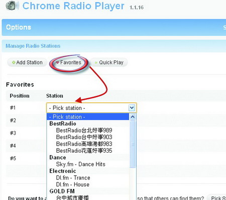Select DI.fm - House station
Viewport: 226px width, 200px height.
click(x=72, y=184)
